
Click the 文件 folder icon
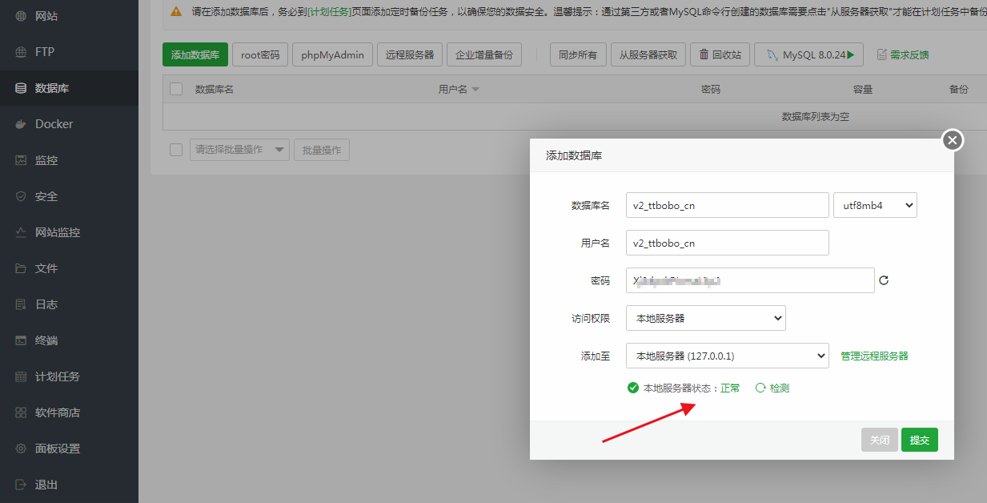(x=21, y=268)
